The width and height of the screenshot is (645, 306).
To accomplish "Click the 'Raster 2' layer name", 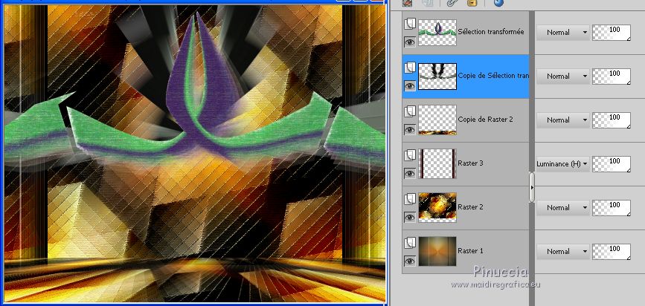I will [x=471, y=207].
